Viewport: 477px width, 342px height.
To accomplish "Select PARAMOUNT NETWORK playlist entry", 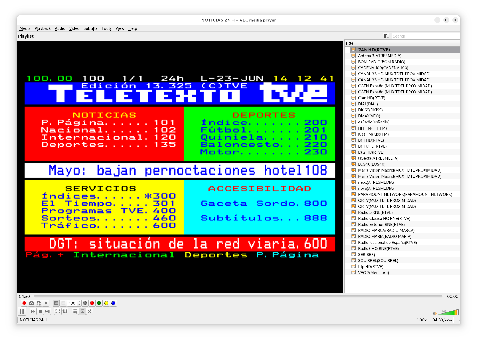I will coord(405,194).
